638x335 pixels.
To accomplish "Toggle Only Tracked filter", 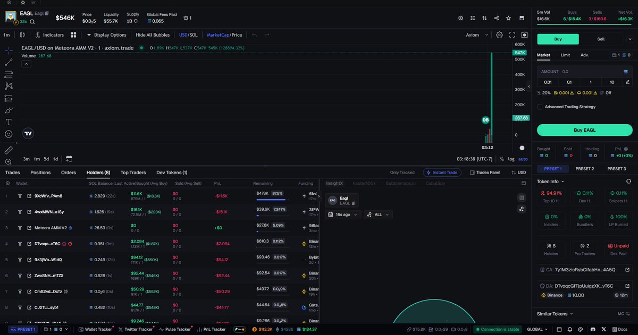I will pyautogui.click(x=402, y=173).
